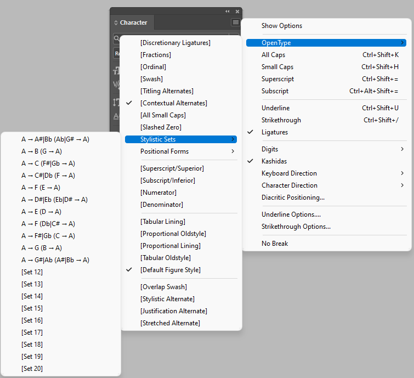Uncheck the Ligatures option
414x378 pixels.
[x=274, y=132]
